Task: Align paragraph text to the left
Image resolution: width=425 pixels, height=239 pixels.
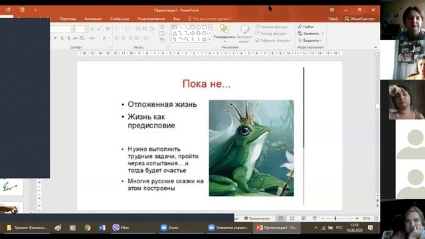Action: pos(117,39)
